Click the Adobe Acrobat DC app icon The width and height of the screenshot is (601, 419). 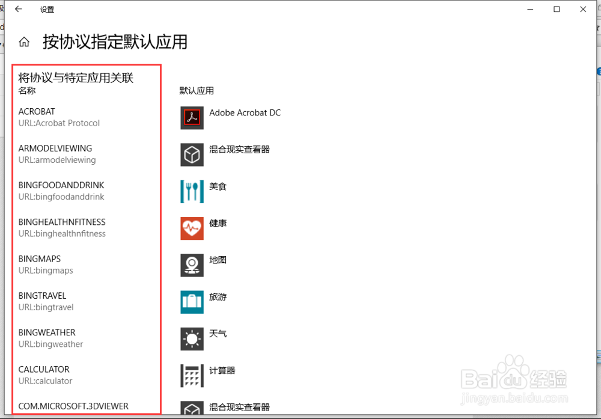pyautogui.click(x=192, y=118)
